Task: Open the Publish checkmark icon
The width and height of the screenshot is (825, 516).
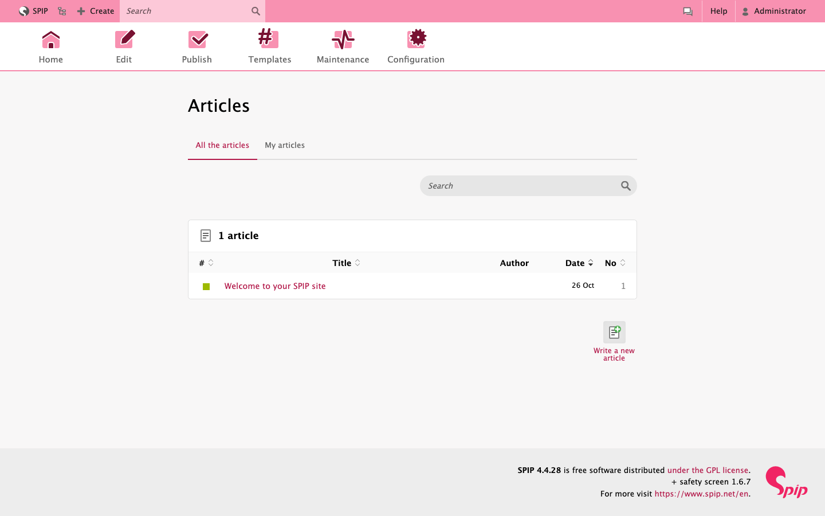Action: pos(198,40)
